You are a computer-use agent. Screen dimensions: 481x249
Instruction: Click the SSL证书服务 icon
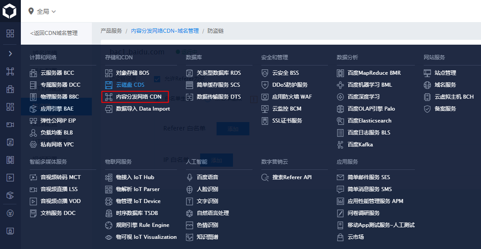click(x=265, y=121)
